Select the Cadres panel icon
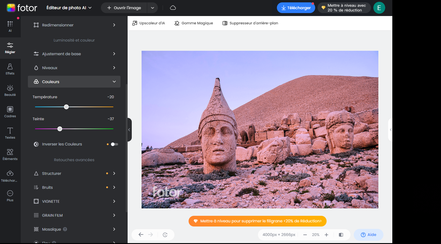The image size is (441, 244). [x=10, y=112]
